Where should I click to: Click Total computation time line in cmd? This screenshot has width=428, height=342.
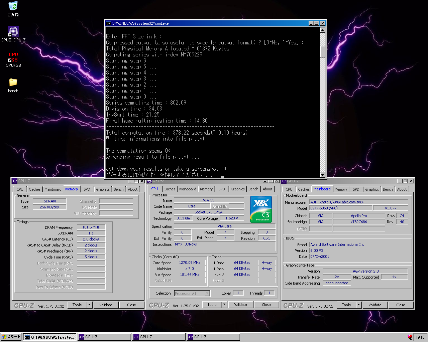(x=177, y=133)
